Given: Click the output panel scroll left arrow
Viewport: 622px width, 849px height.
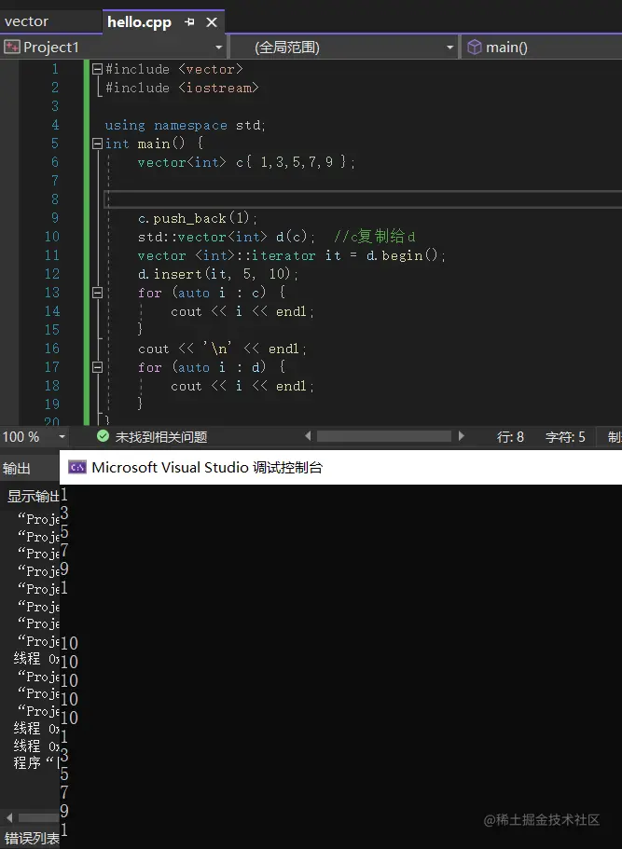Looking at the screenshot, I should (x=8, y=817).
